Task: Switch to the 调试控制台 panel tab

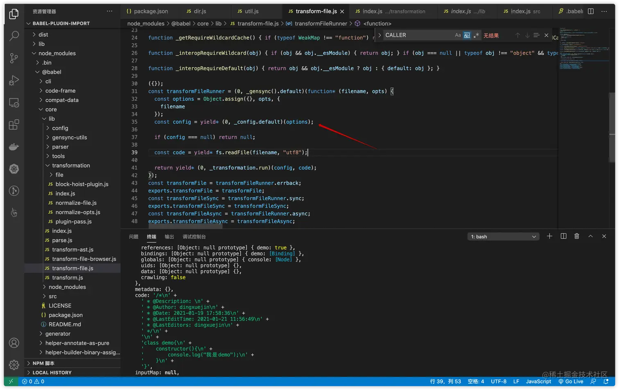Action: click(x=194, y=237)
